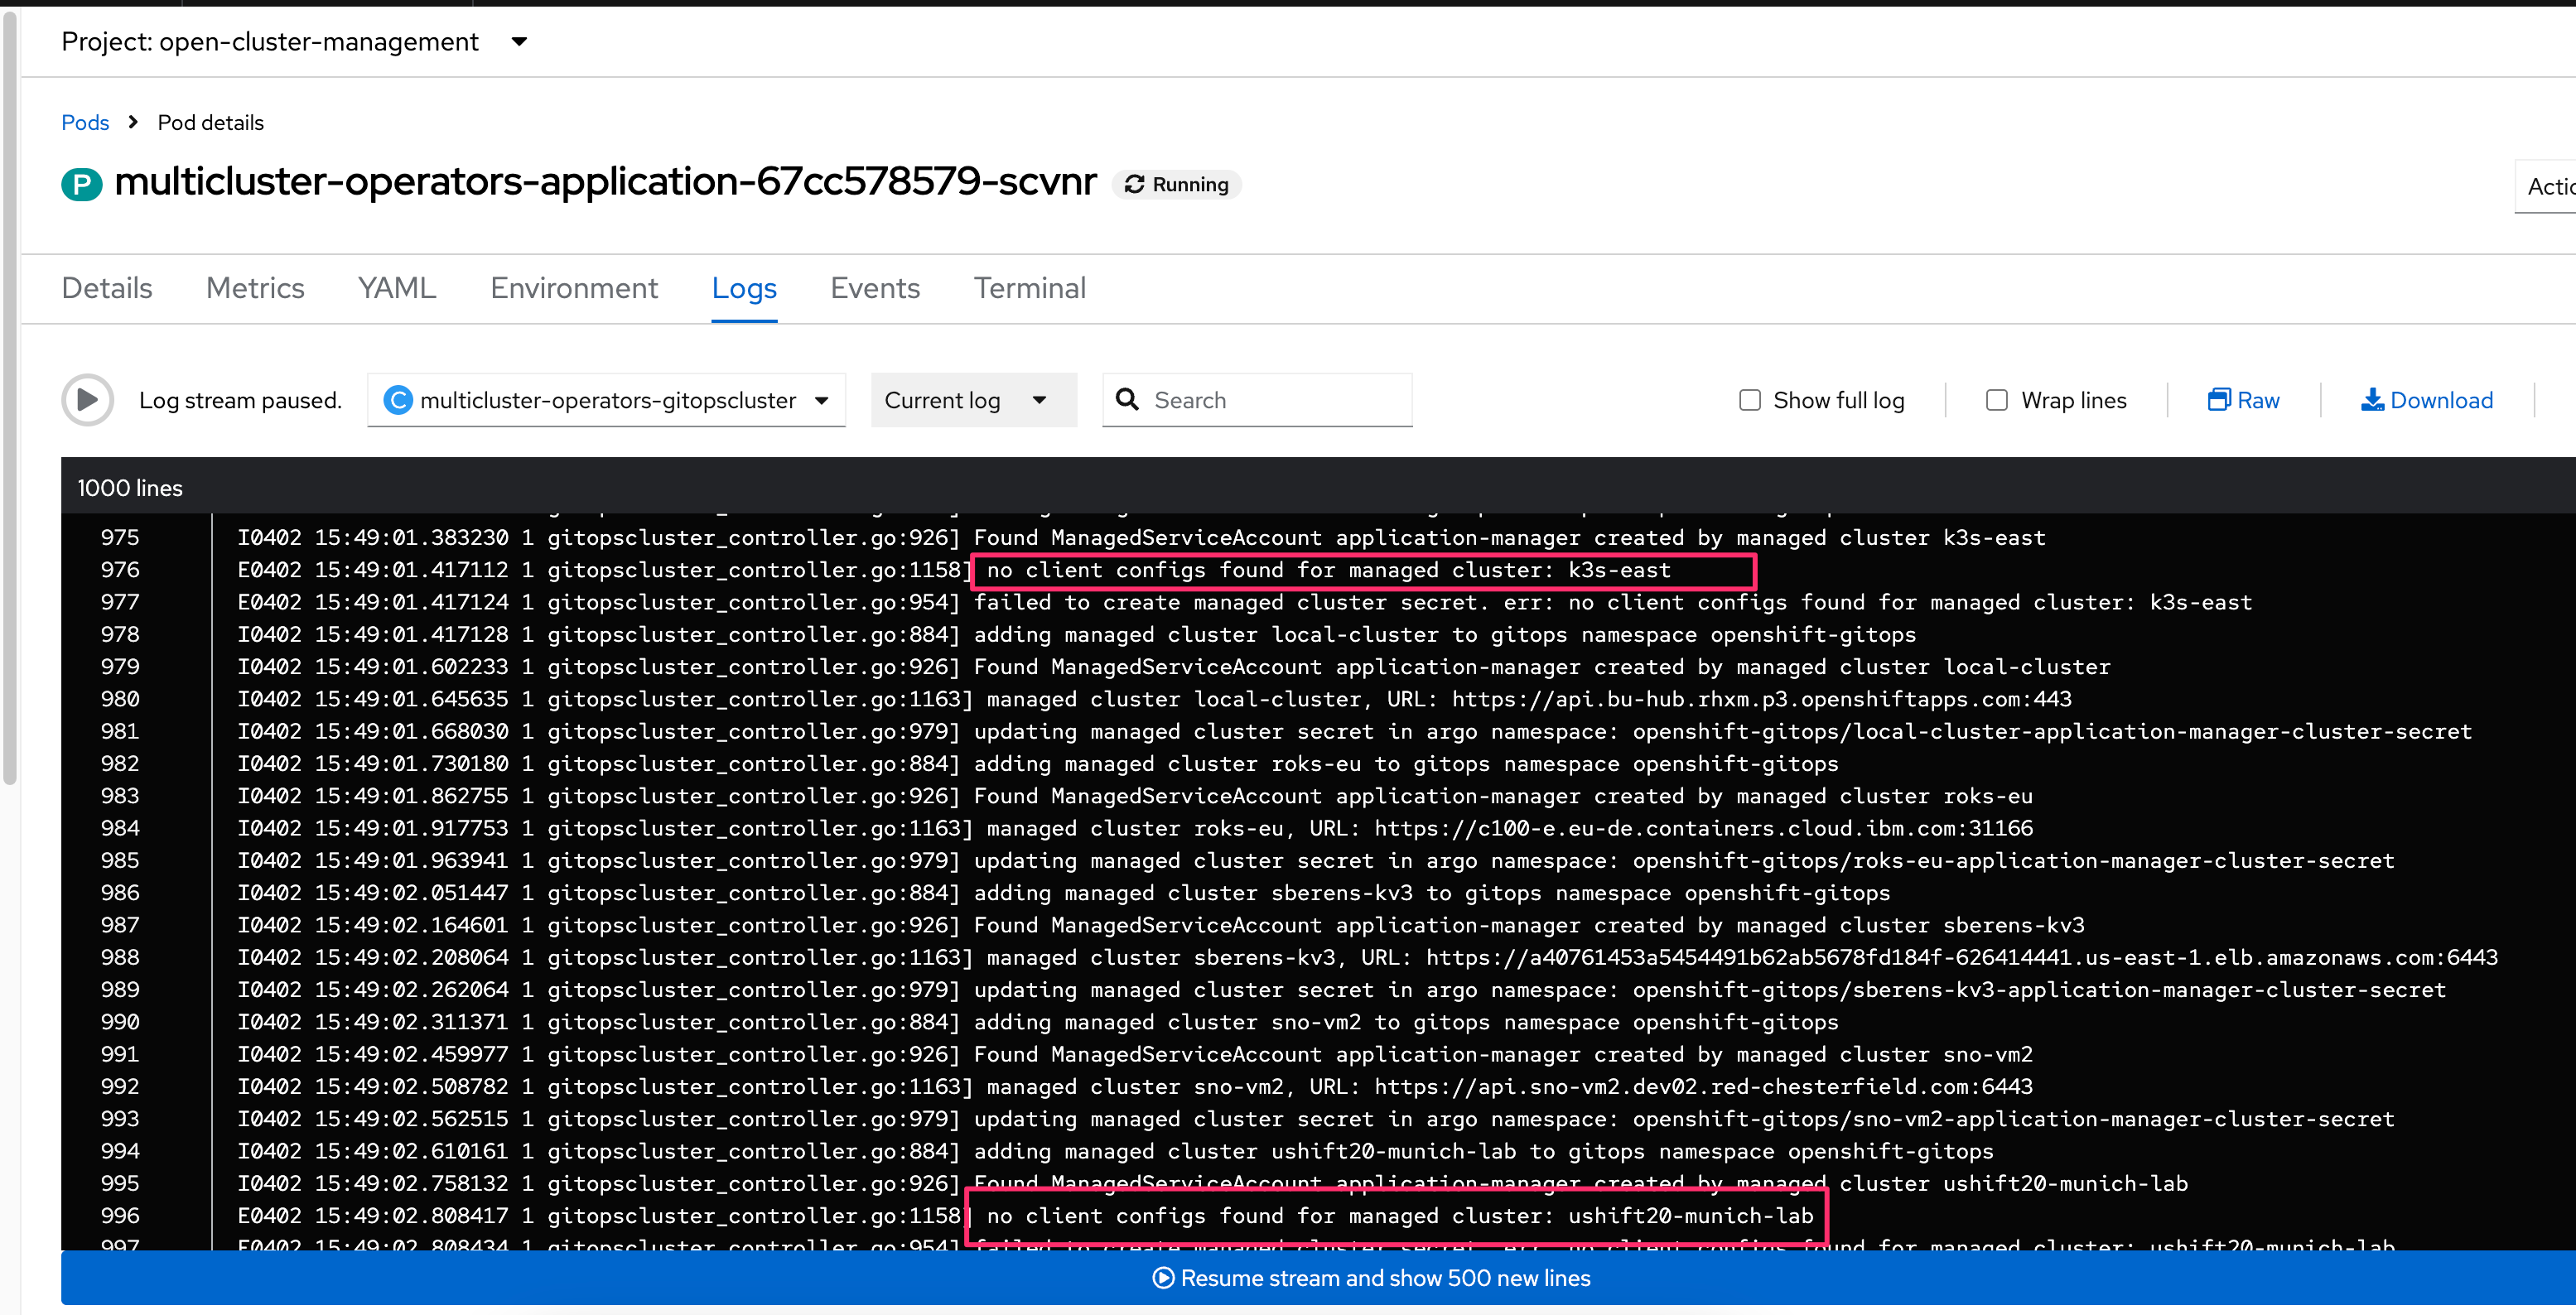Enable Show full log checkbox

tap(1750, 400)
